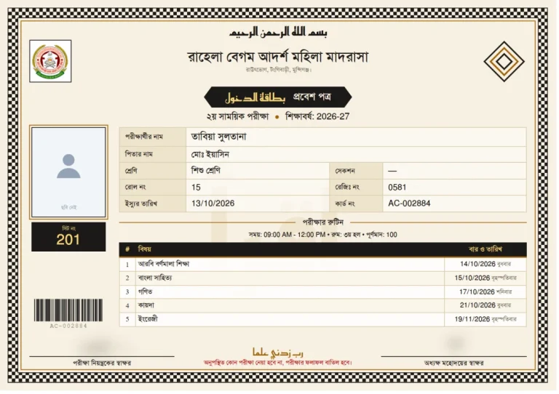Click the golden Arabic text in the black banner
Viewport: 559px width, 394px height.
pos(255,97)
